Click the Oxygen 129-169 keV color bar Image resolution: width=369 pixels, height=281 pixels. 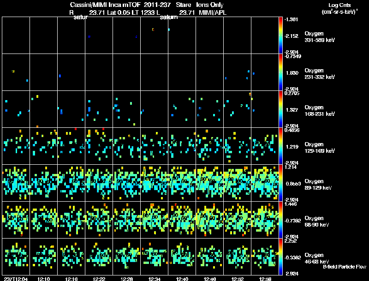(x=280, y=146)
